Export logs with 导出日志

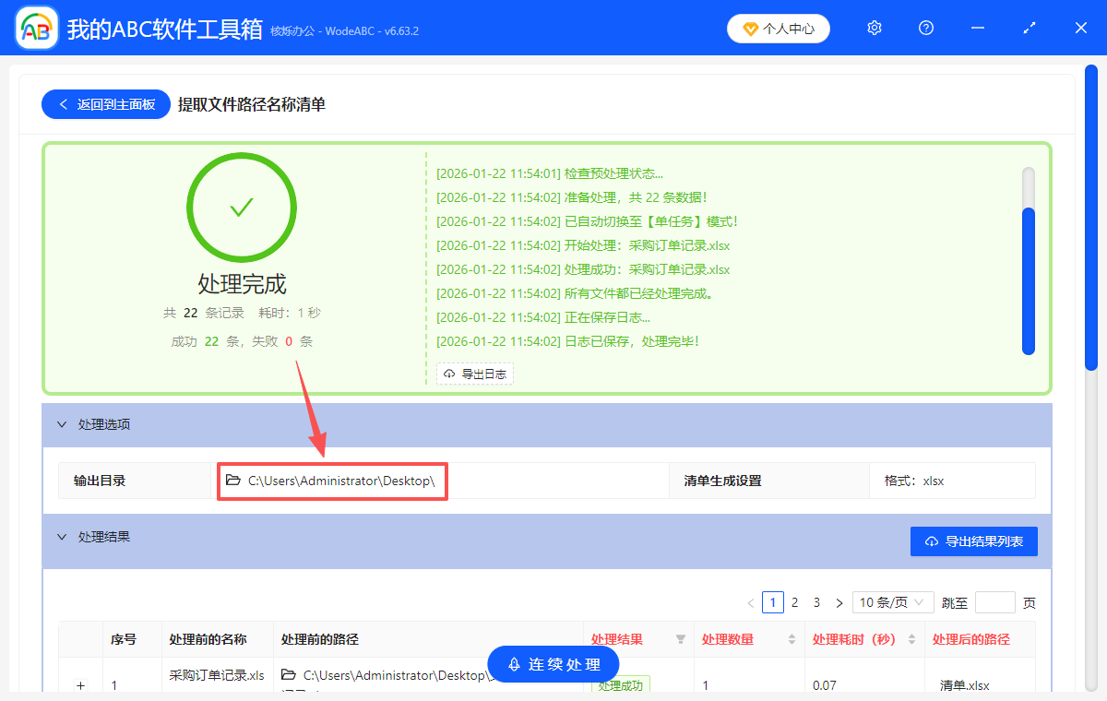474,374
